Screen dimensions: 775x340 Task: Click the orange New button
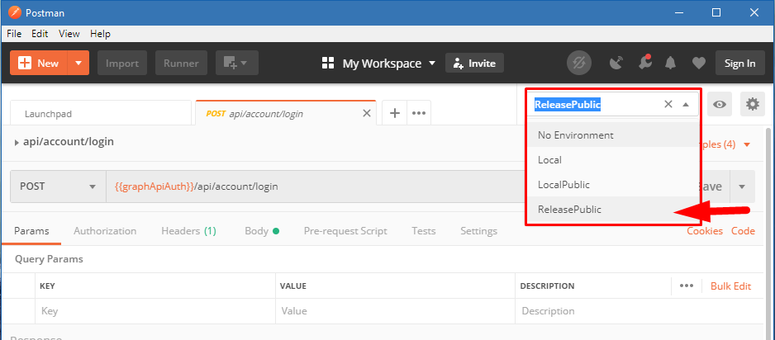pos(39,64)
